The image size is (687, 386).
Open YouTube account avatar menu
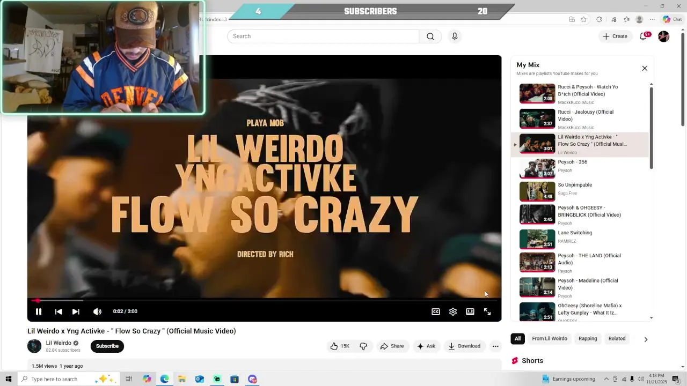coord(664,36)
